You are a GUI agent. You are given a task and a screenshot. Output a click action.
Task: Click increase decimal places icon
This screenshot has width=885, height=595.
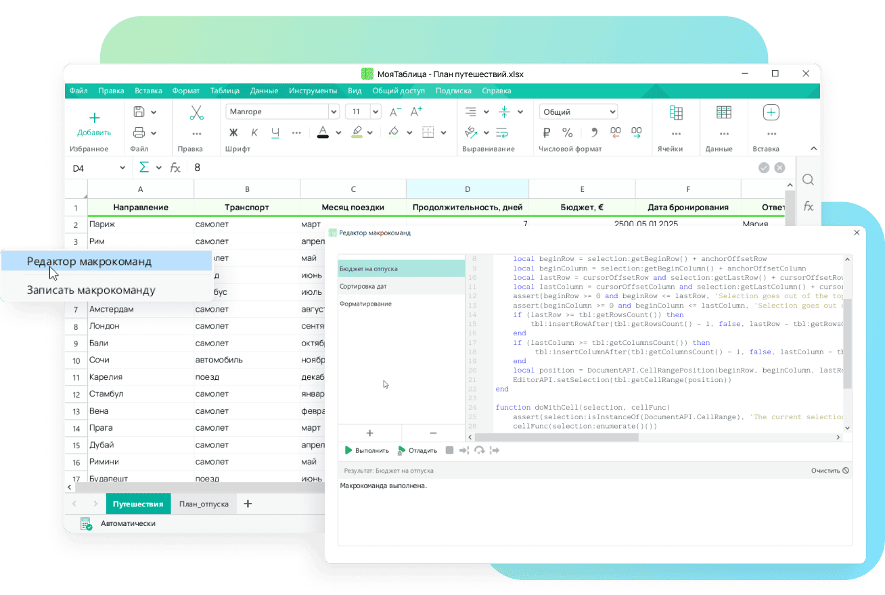(636, 133)
